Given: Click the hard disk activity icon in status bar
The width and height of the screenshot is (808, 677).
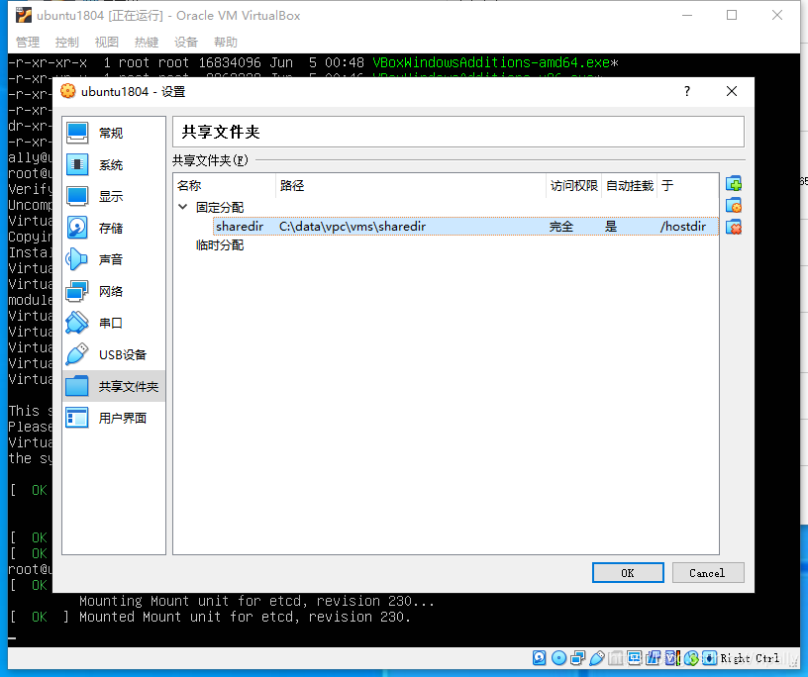Looking at the screenshot, I should (x=539, y=658).
